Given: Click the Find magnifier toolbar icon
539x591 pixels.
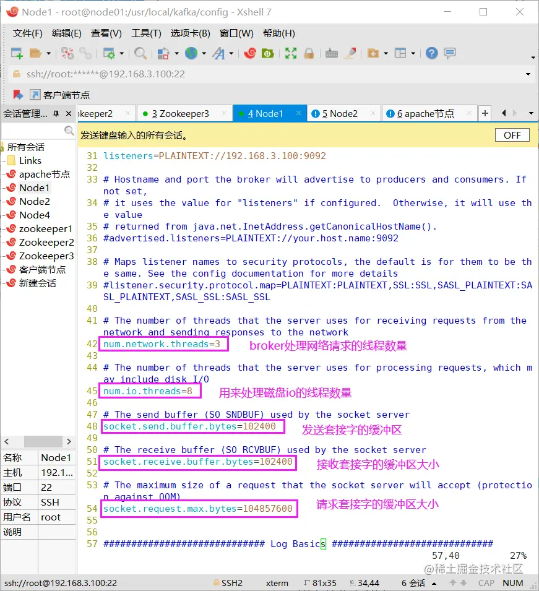Looking at the screenshot, I should (140, 53).
